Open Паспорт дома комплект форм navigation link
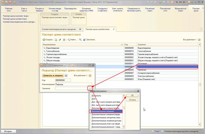 pos(16,15)
